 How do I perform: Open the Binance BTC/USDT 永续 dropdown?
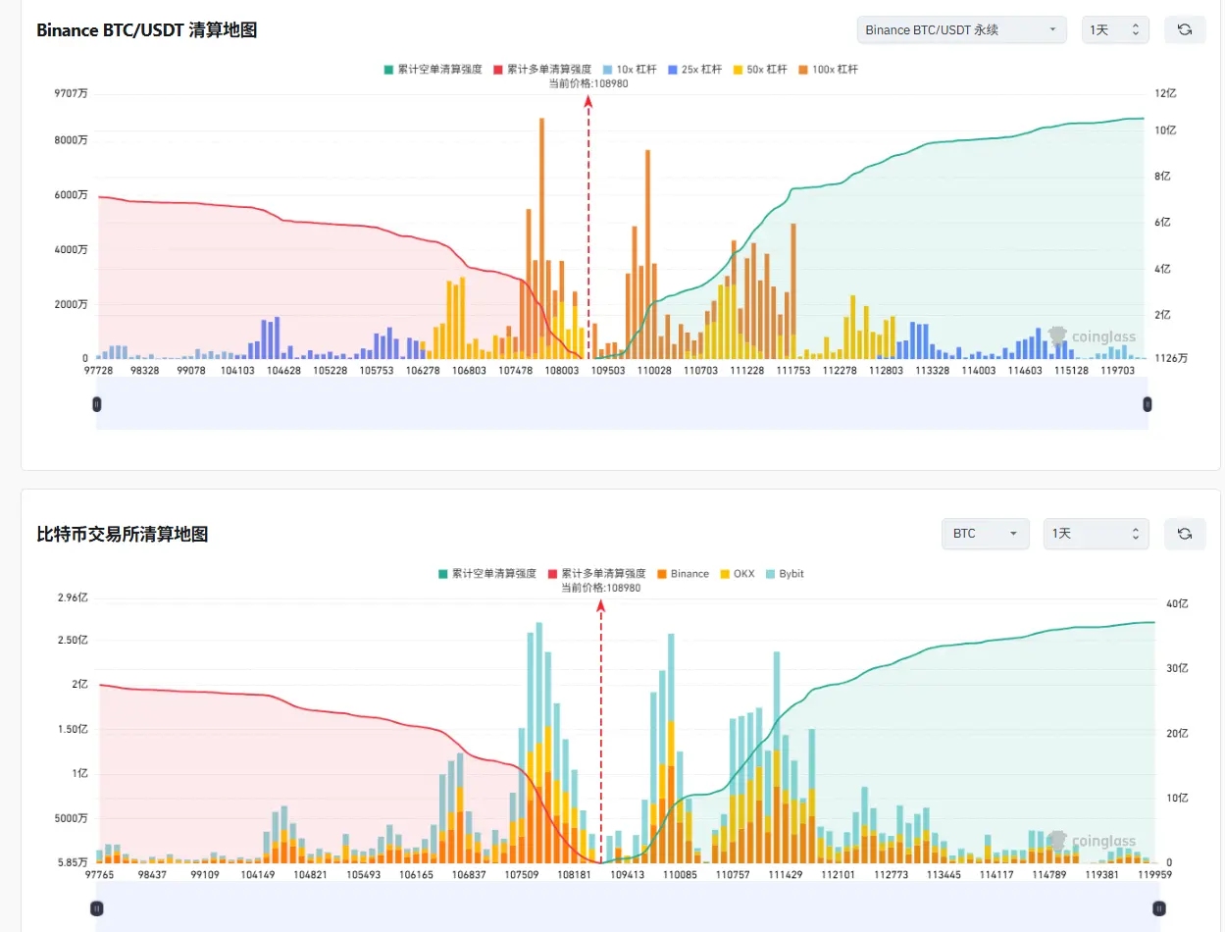[x=961, y=30]
